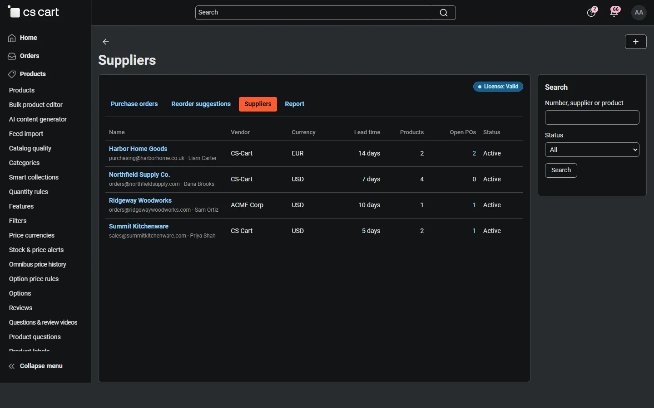Add a new supplier with plus button
The width and height of the screenshot is (654, 408).
click(636, 42)
